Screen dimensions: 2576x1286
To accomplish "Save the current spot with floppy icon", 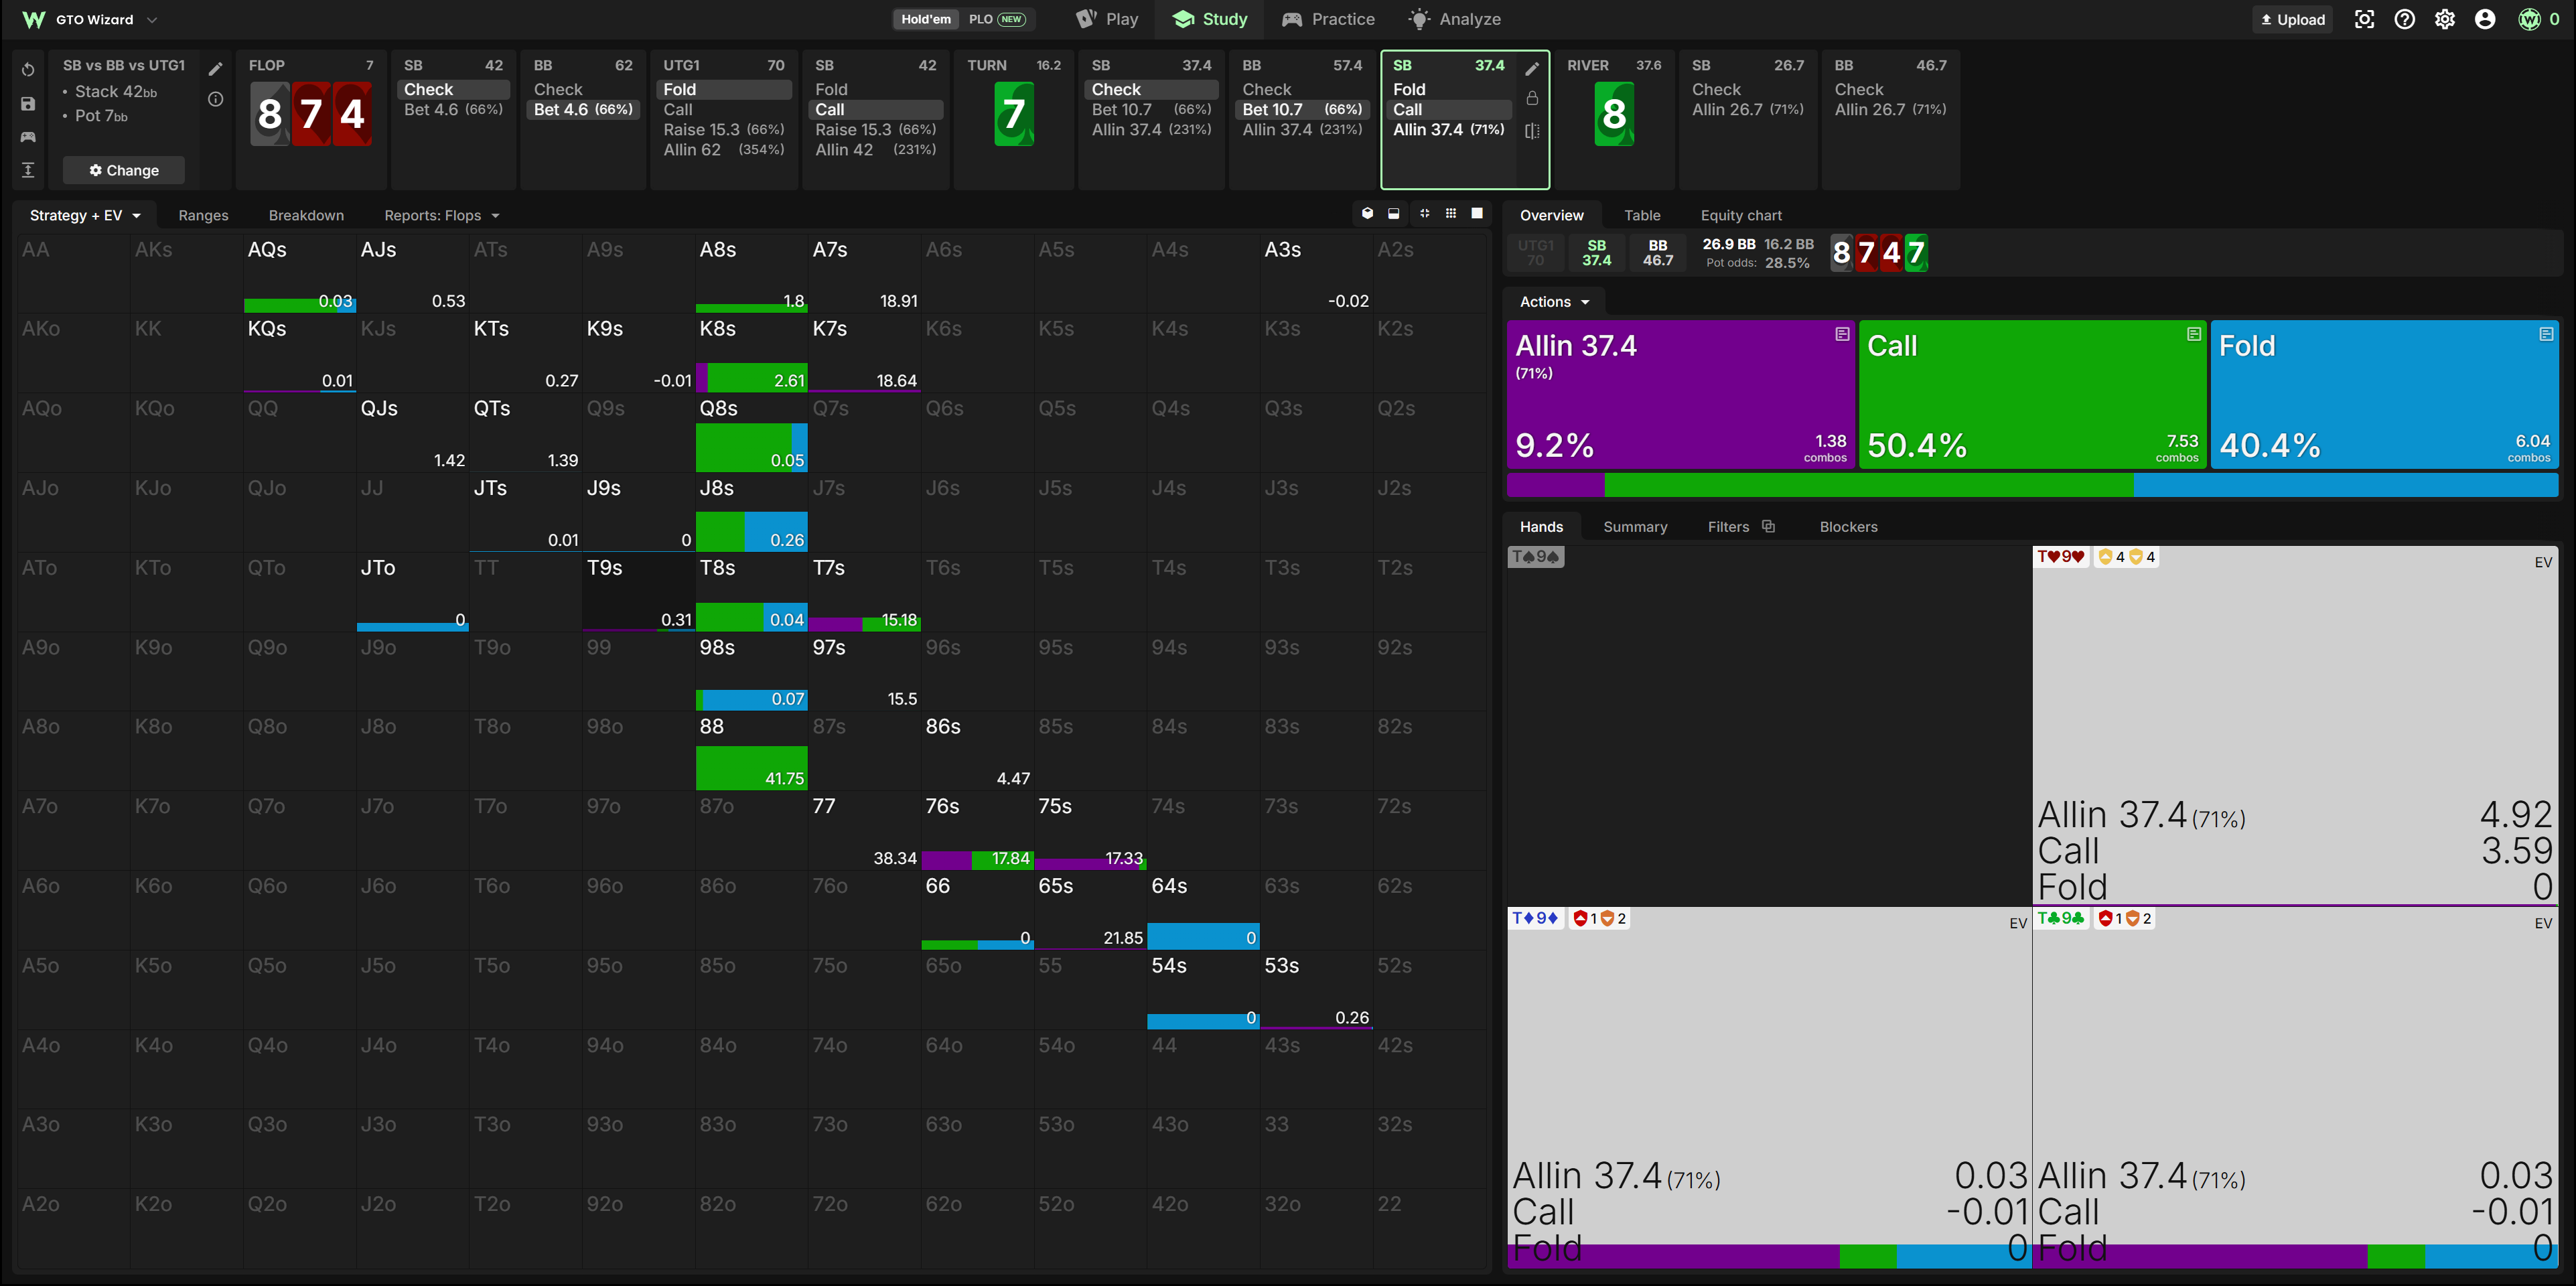I will point(28,104).
